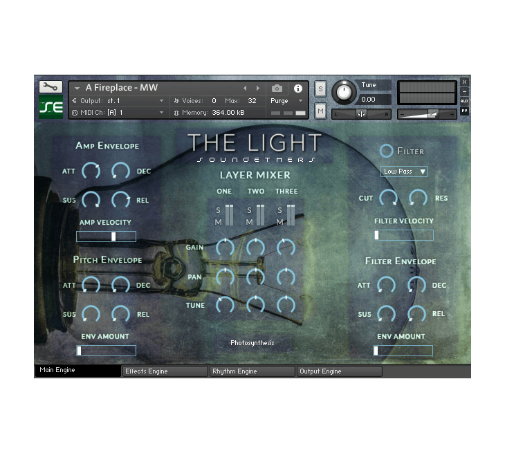Click the Pitch Envelope ATT knob
This screenshot has width=505, height=453.
(x=91, y=285)
